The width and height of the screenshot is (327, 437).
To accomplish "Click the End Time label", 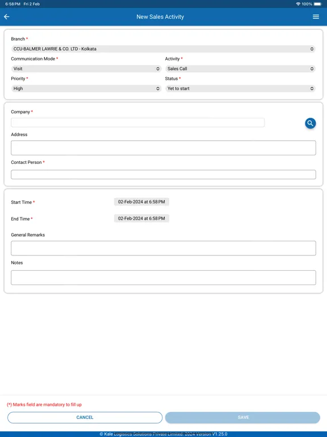I will tap(20, 219).
